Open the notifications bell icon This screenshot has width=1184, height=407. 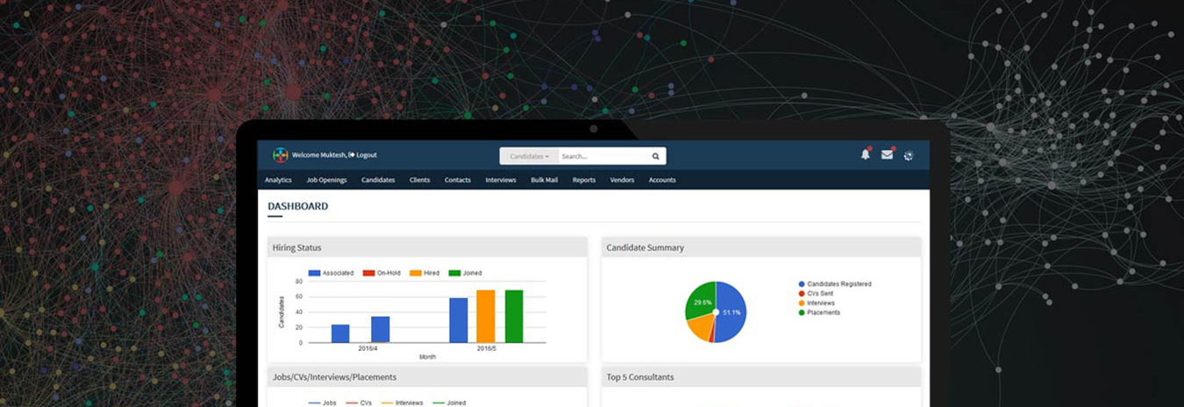[x=866, y=154]
